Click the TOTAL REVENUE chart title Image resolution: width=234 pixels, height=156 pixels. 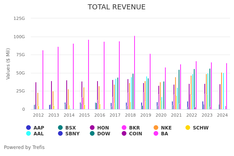pyautogui.click(x=117, y=7)
